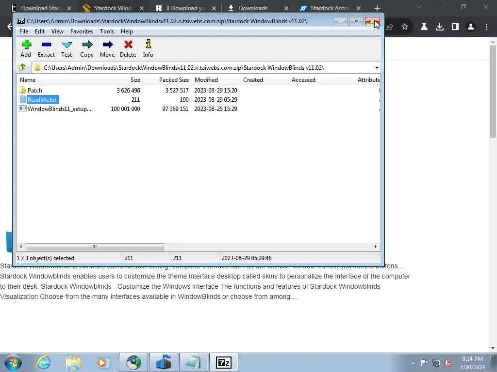Open the Windows Start menu
497x372 pixels.
tap(13, 362)
